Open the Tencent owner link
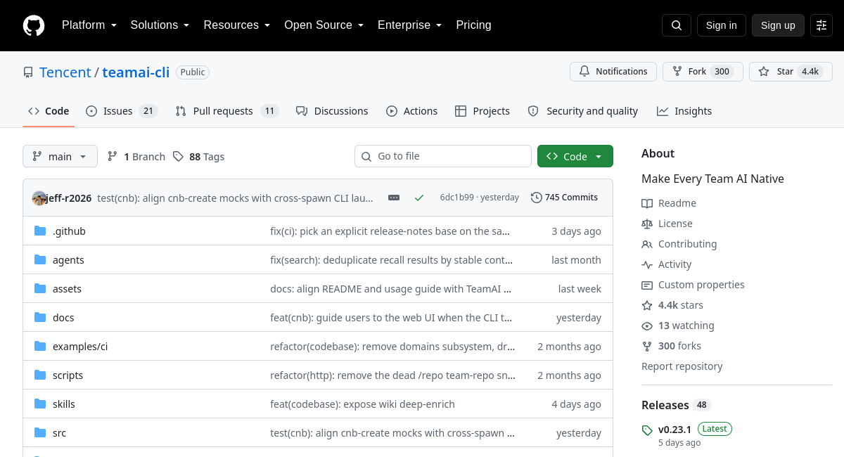 (65, 72)
